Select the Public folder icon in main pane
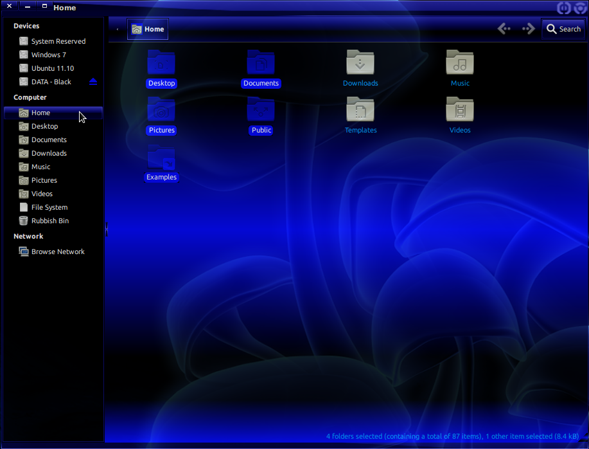Image resolution: width=589 pixels, height=449 pixels. click(x=261, y=110)
